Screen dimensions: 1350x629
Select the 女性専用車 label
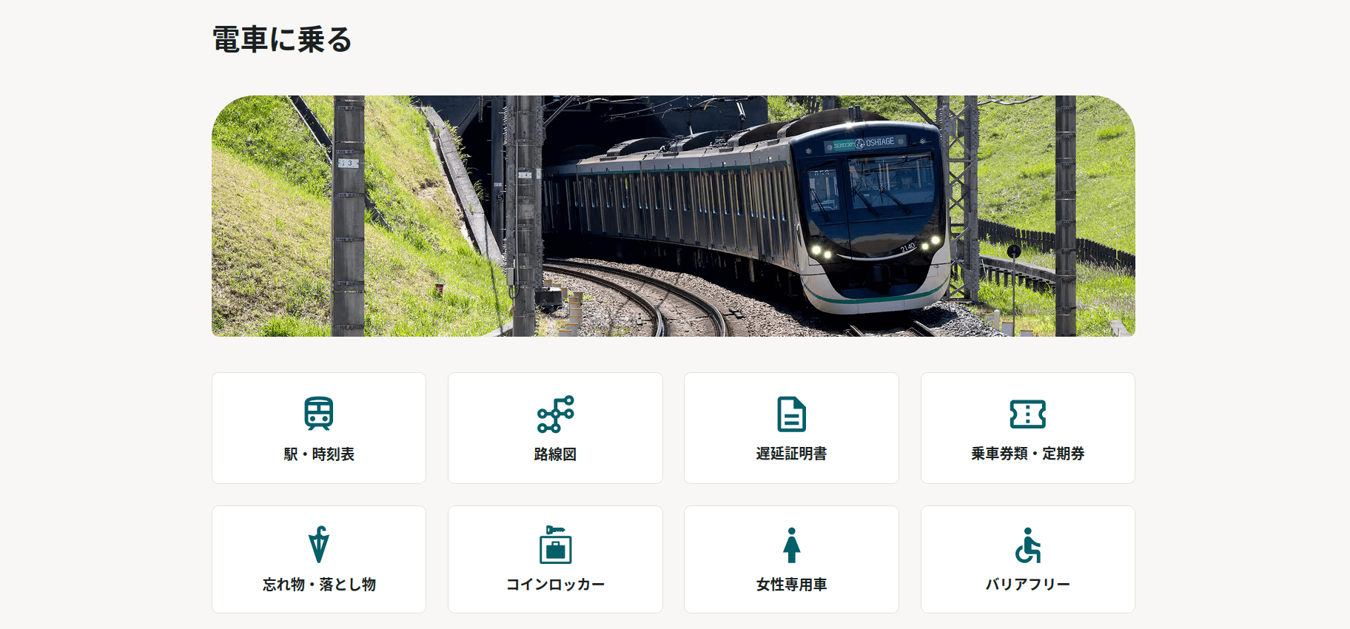[791, 585]
